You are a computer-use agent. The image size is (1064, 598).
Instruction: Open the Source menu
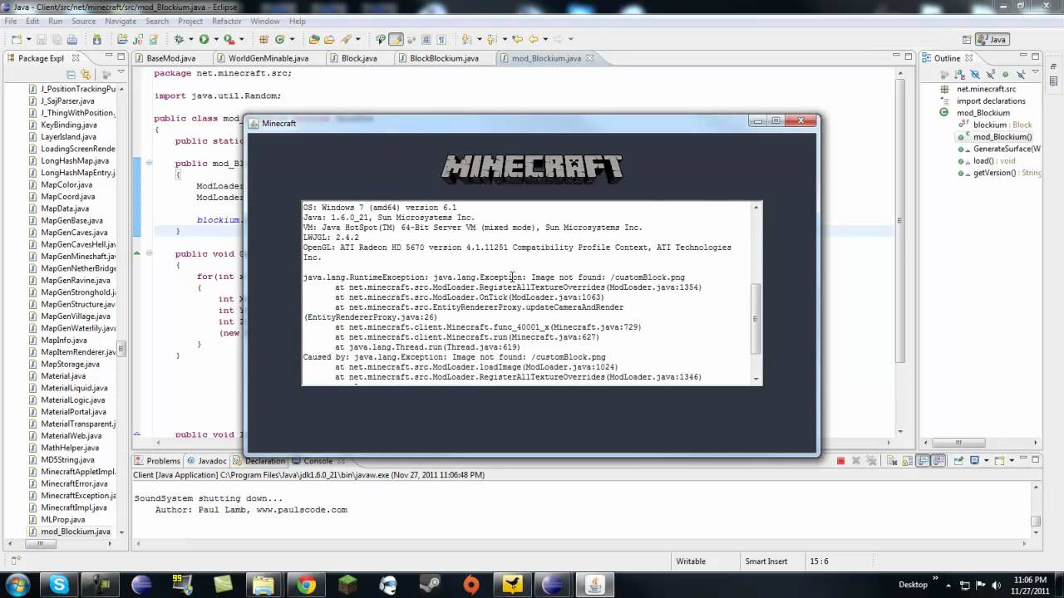click(x=83, y=21)
